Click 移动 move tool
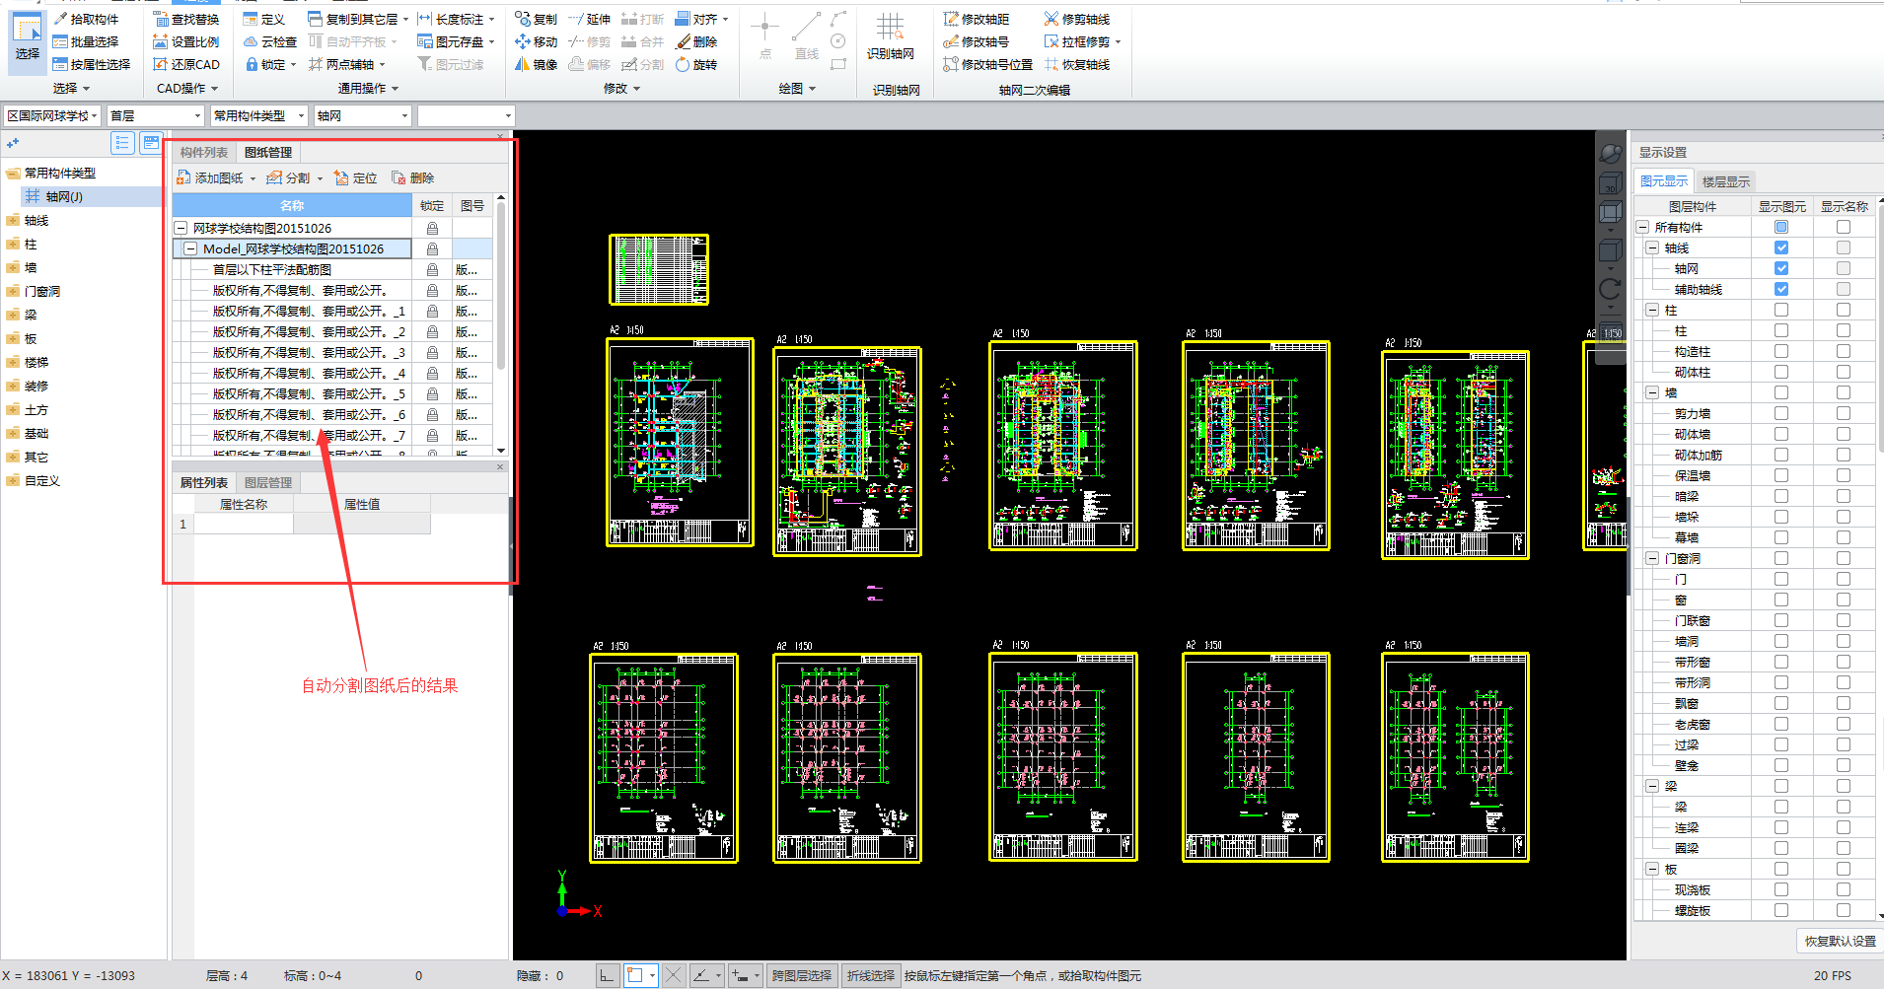1884x989 pixels. (x=536, y=41)
